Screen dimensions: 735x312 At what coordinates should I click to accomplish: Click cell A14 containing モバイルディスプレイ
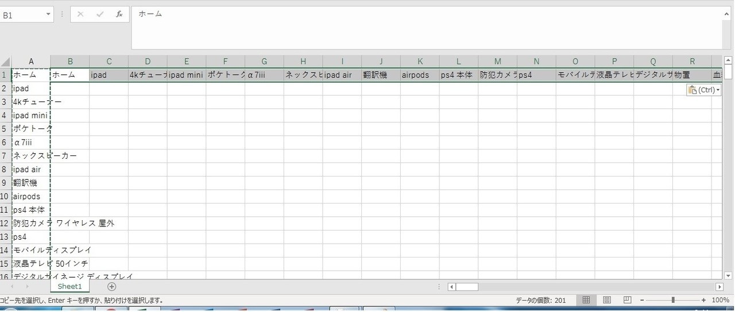click(x=31, y=250)
